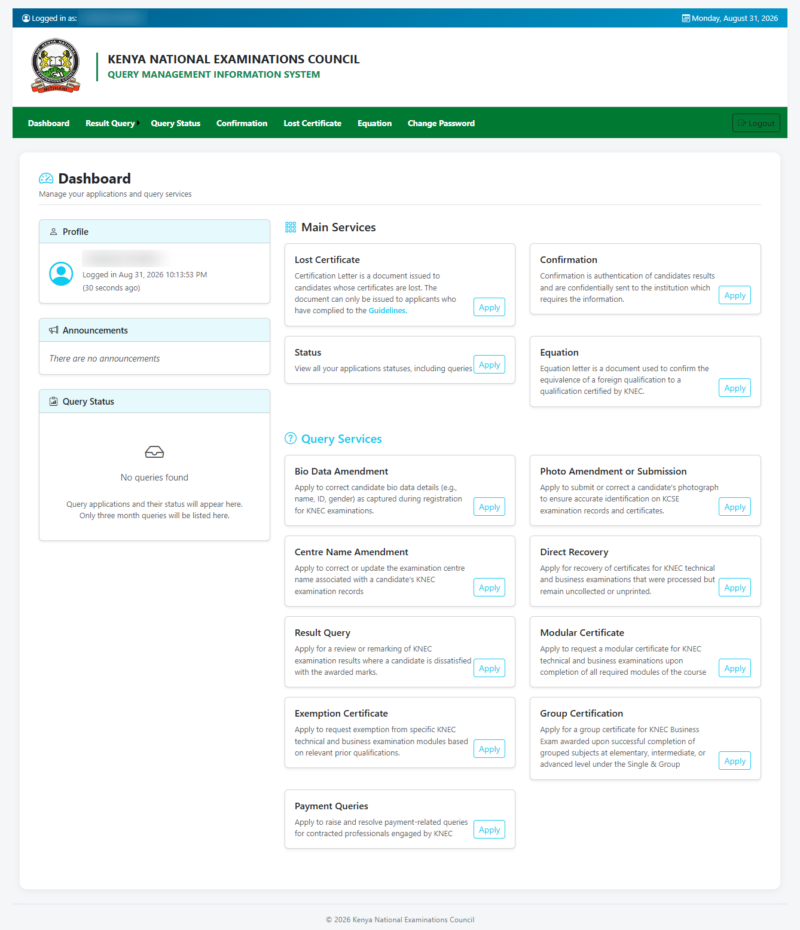Click the blue profile avatar picture
The width and height of the screenshot is (800, 930).
coord(61,274)
